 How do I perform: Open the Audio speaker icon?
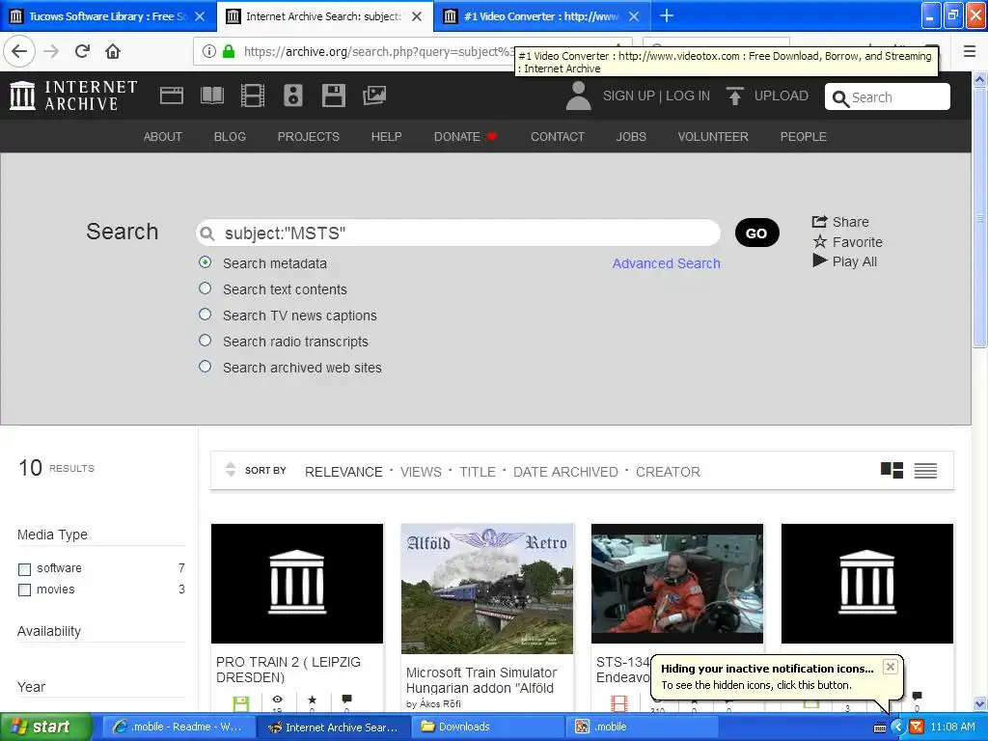click(293, 96)
